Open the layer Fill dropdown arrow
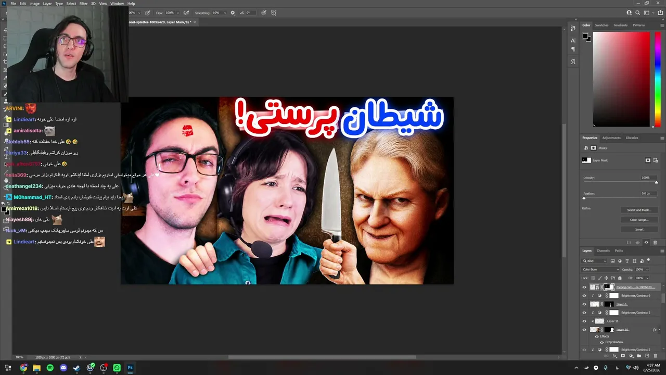The height and width of the screenshot is (375, 666). [647, 278]
